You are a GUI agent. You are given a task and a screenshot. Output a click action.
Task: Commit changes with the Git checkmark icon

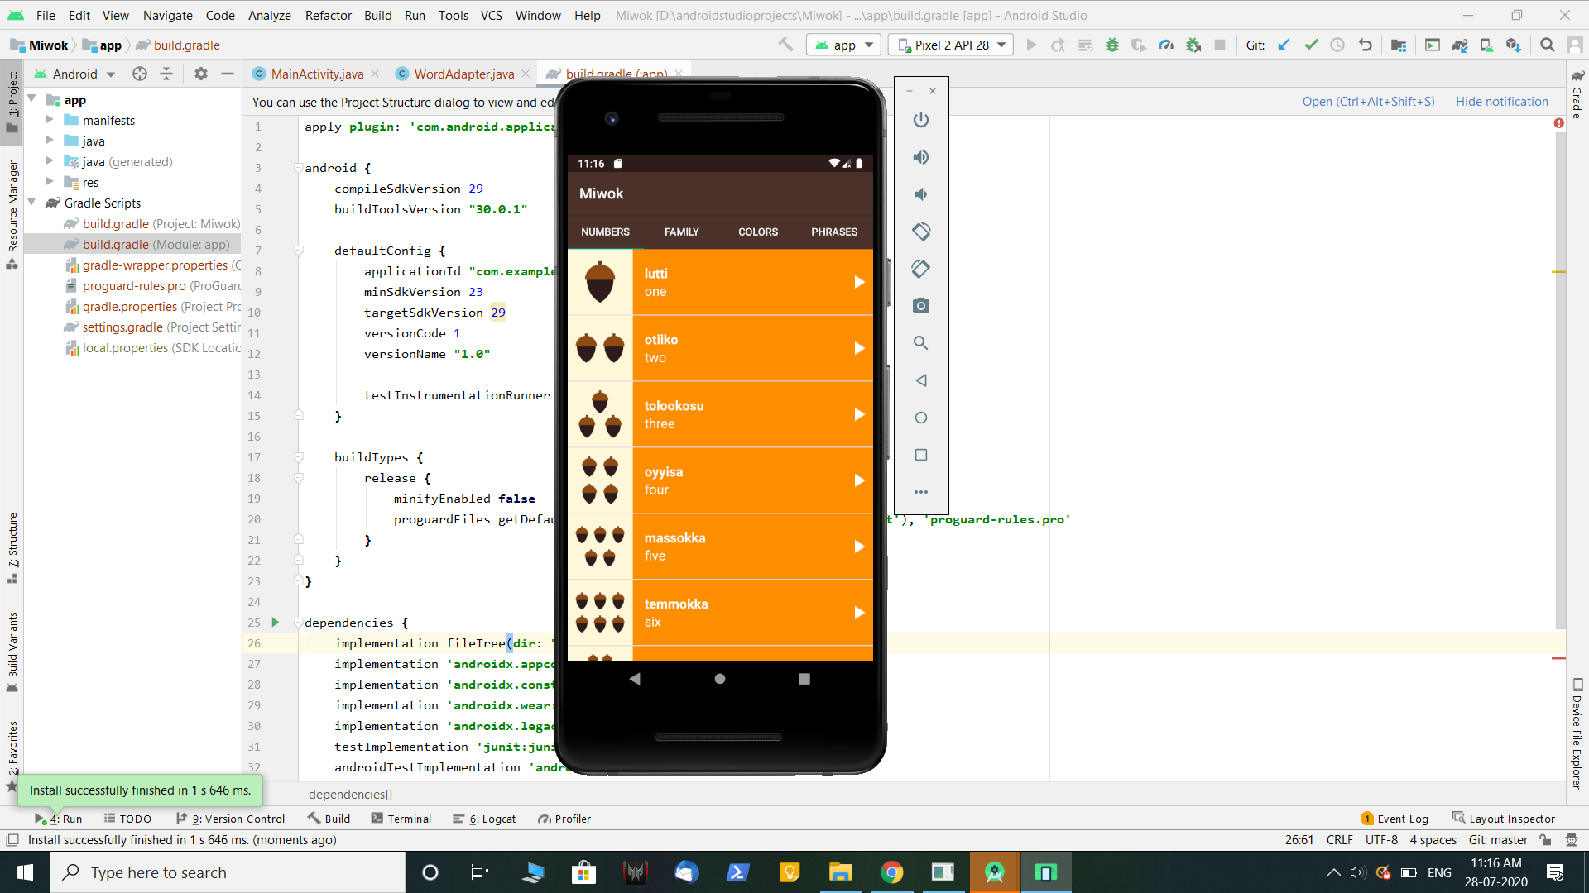click(1310, 45)
